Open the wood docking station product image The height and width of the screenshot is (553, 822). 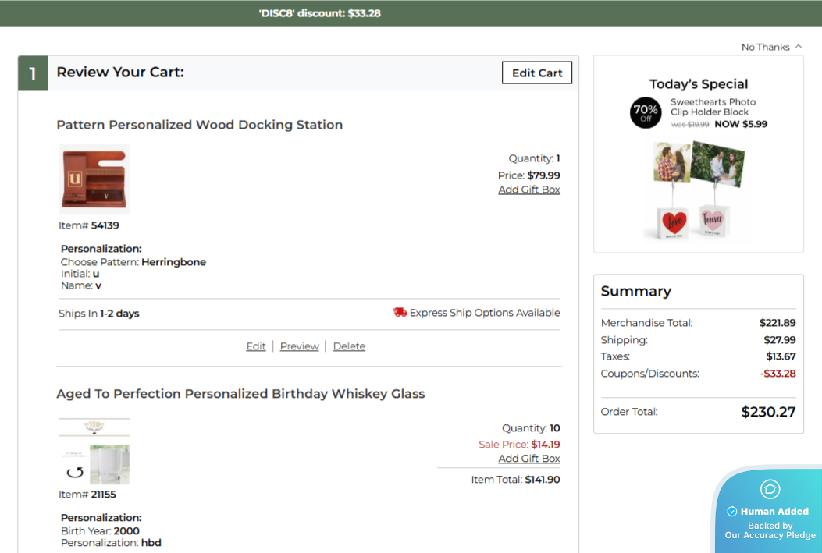tap(94, 179)
